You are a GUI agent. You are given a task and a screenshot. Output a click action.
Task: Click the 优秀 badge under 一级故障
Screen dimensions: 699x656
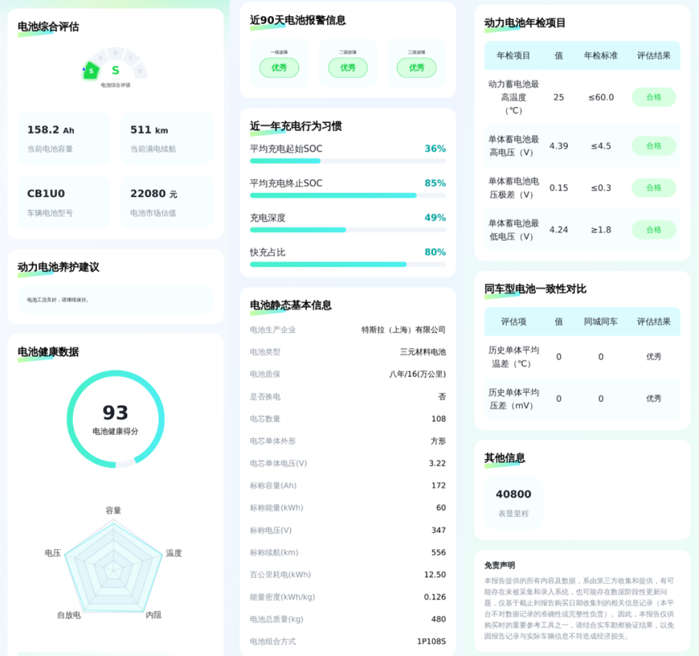[279, 68]
